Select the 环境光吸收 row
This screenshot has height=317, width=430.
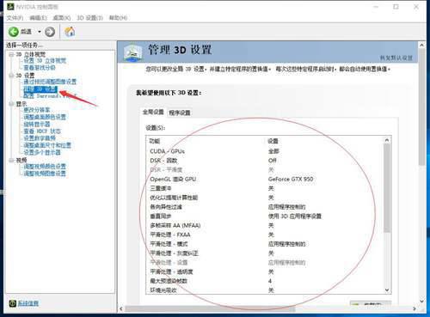pos(265,290)
